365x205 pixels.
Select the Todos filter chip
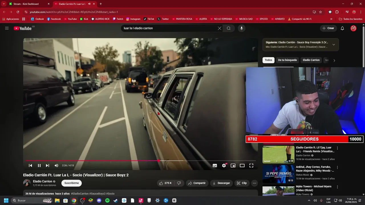pos(268,60)
